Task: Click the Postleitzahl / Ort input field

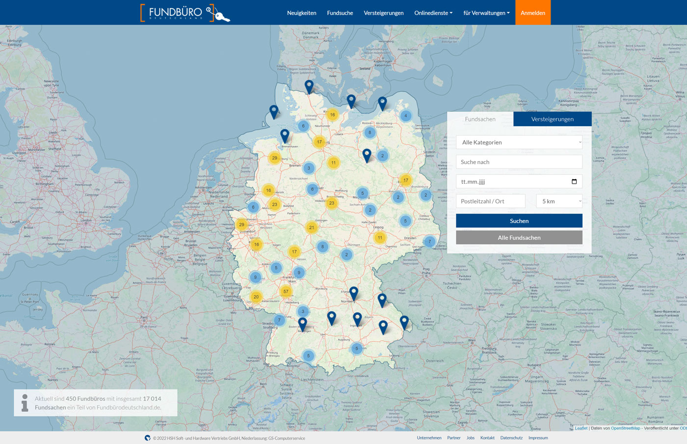Action: click(490, 201)
